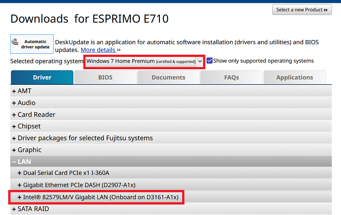Open the operating system dropdown
341x215 pixels.
tap(144, 61)
